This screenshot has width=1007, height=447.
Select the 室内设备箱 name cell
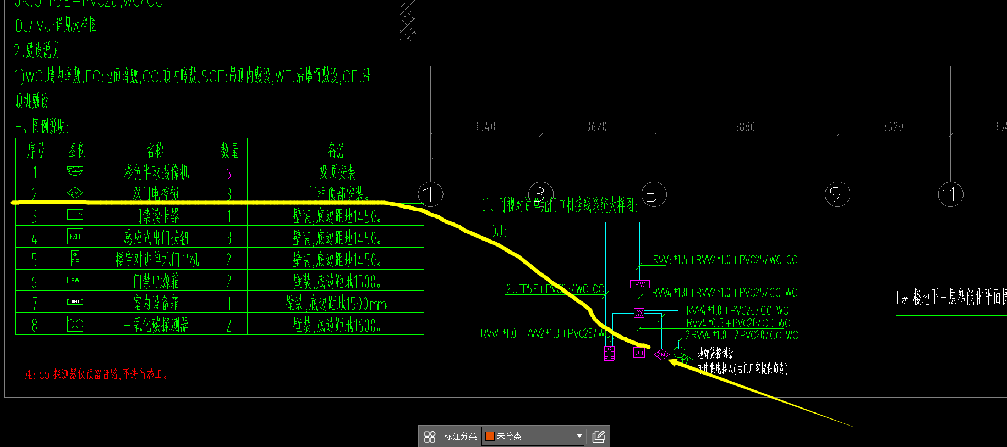[x=154, y=303]
